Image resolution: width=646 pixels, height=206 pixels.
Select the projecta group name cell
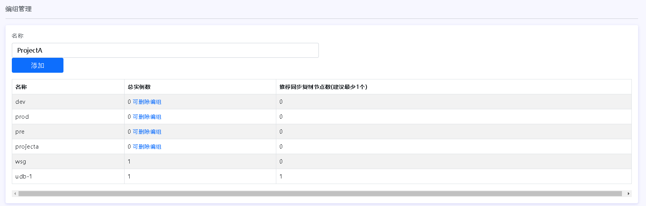pyautogui.click(x=27, y=147)
